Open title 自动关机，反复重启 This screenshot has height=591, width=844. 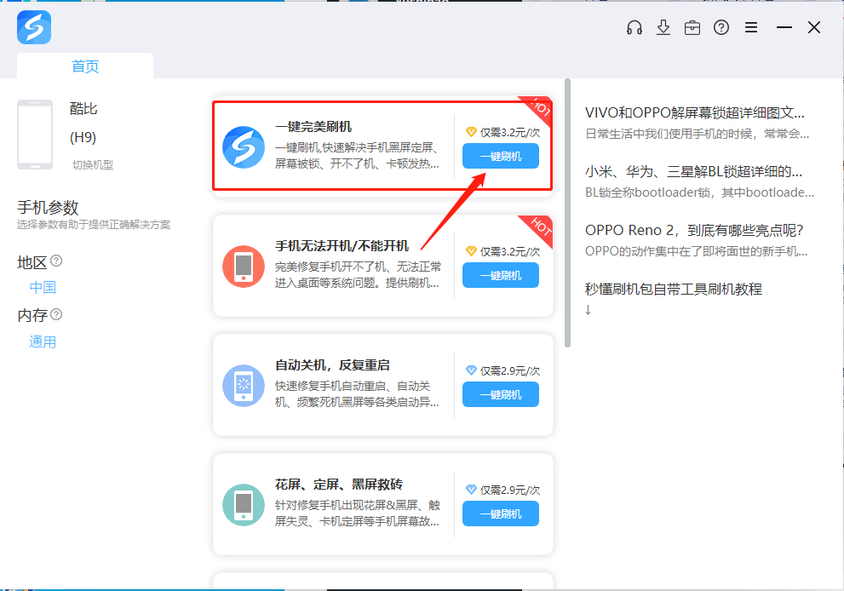coord(332,365)
